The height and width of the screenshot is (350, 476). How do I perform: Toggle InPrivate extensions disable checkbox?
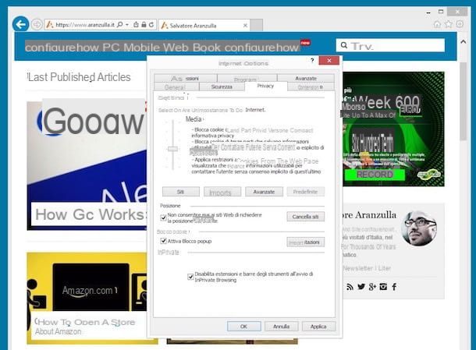pos(190,277)
